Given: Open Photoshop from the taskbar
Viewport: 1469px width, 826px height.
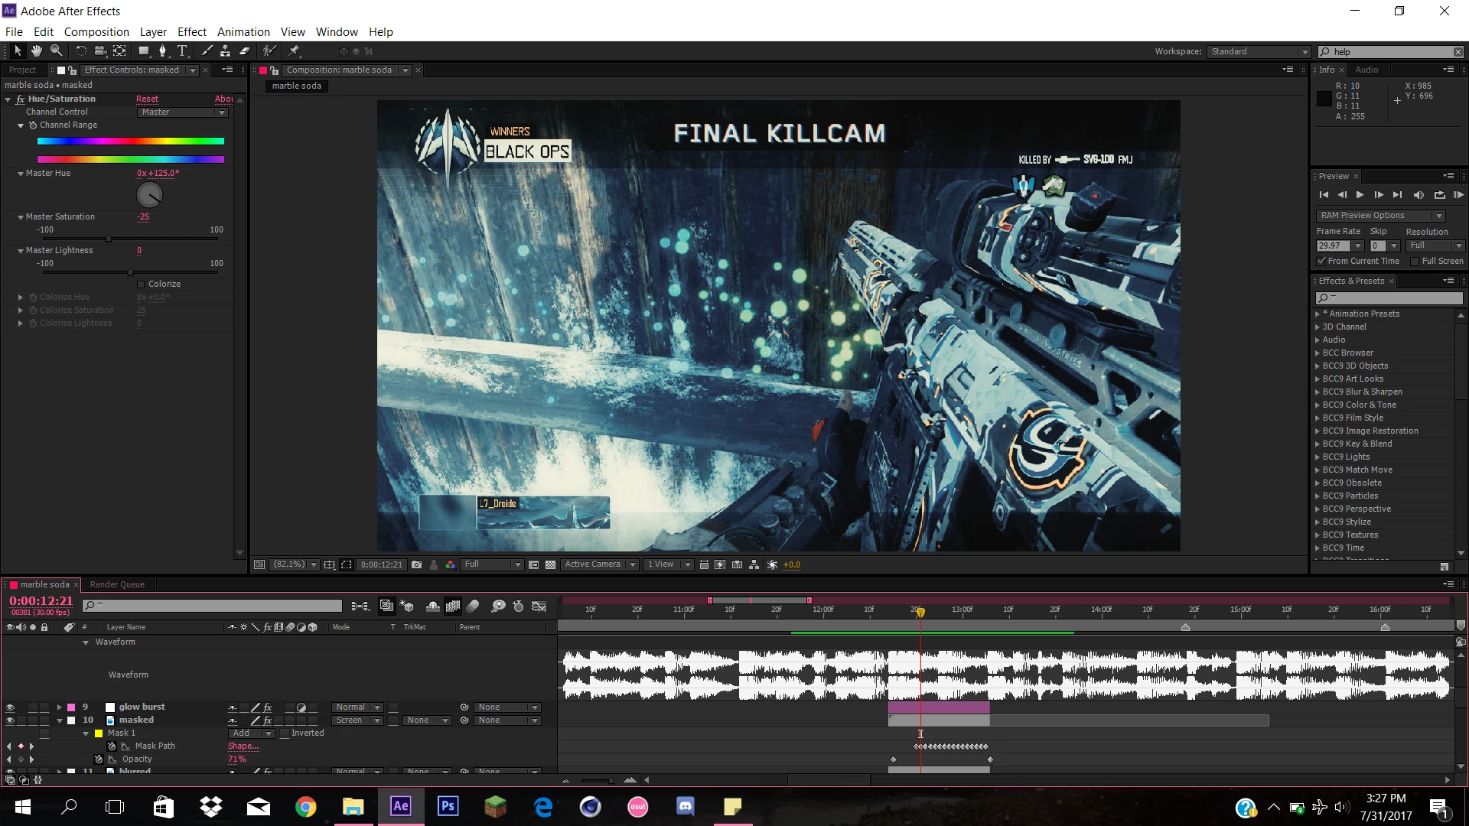Looking at the screenshot, I should click(x=448, y=806).
